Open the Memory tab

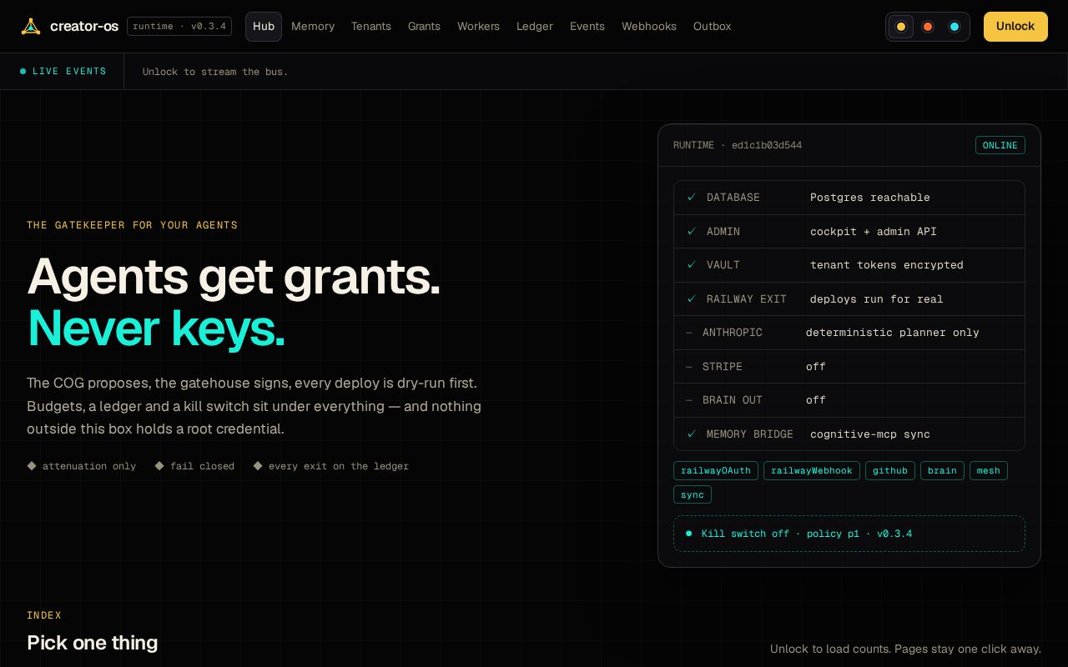[x=313, y=27]
